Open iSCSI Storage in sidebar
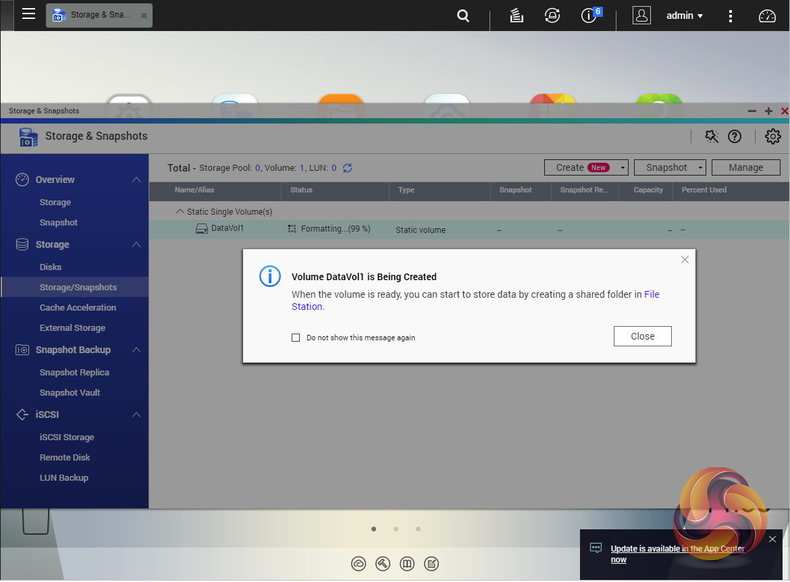Screen dimensions: 790x582 66,438
